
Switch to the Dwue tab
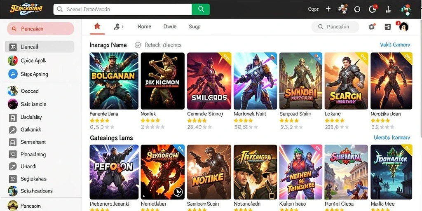click(170, 26)
